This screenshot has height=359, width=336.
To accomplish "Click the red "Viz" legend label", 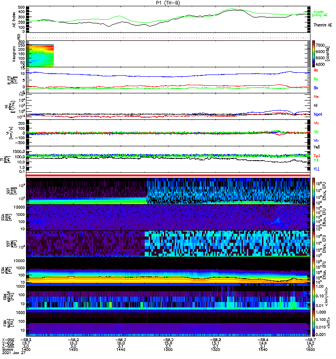I will tap(316, 123).
